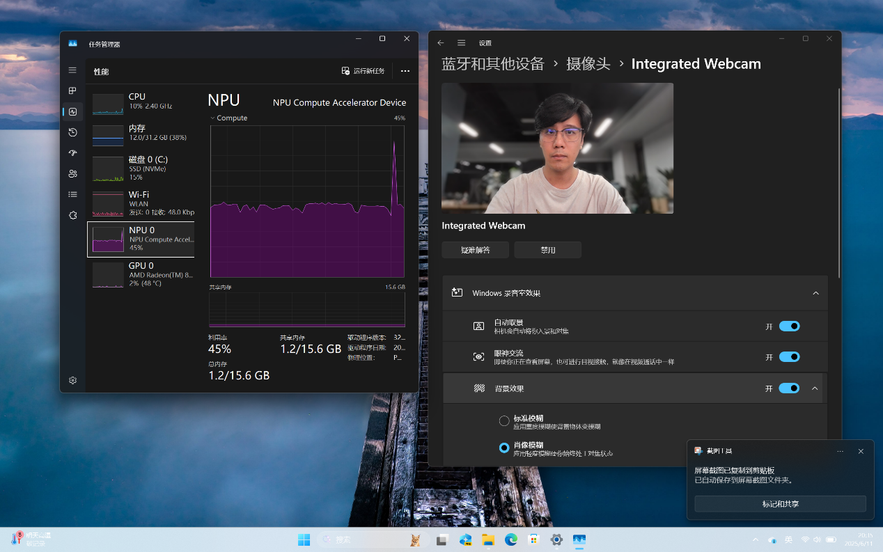Click 标记和共享 in the screenshot notification
The height and width of the screenshot is (552, 883).
pos(780,504)
